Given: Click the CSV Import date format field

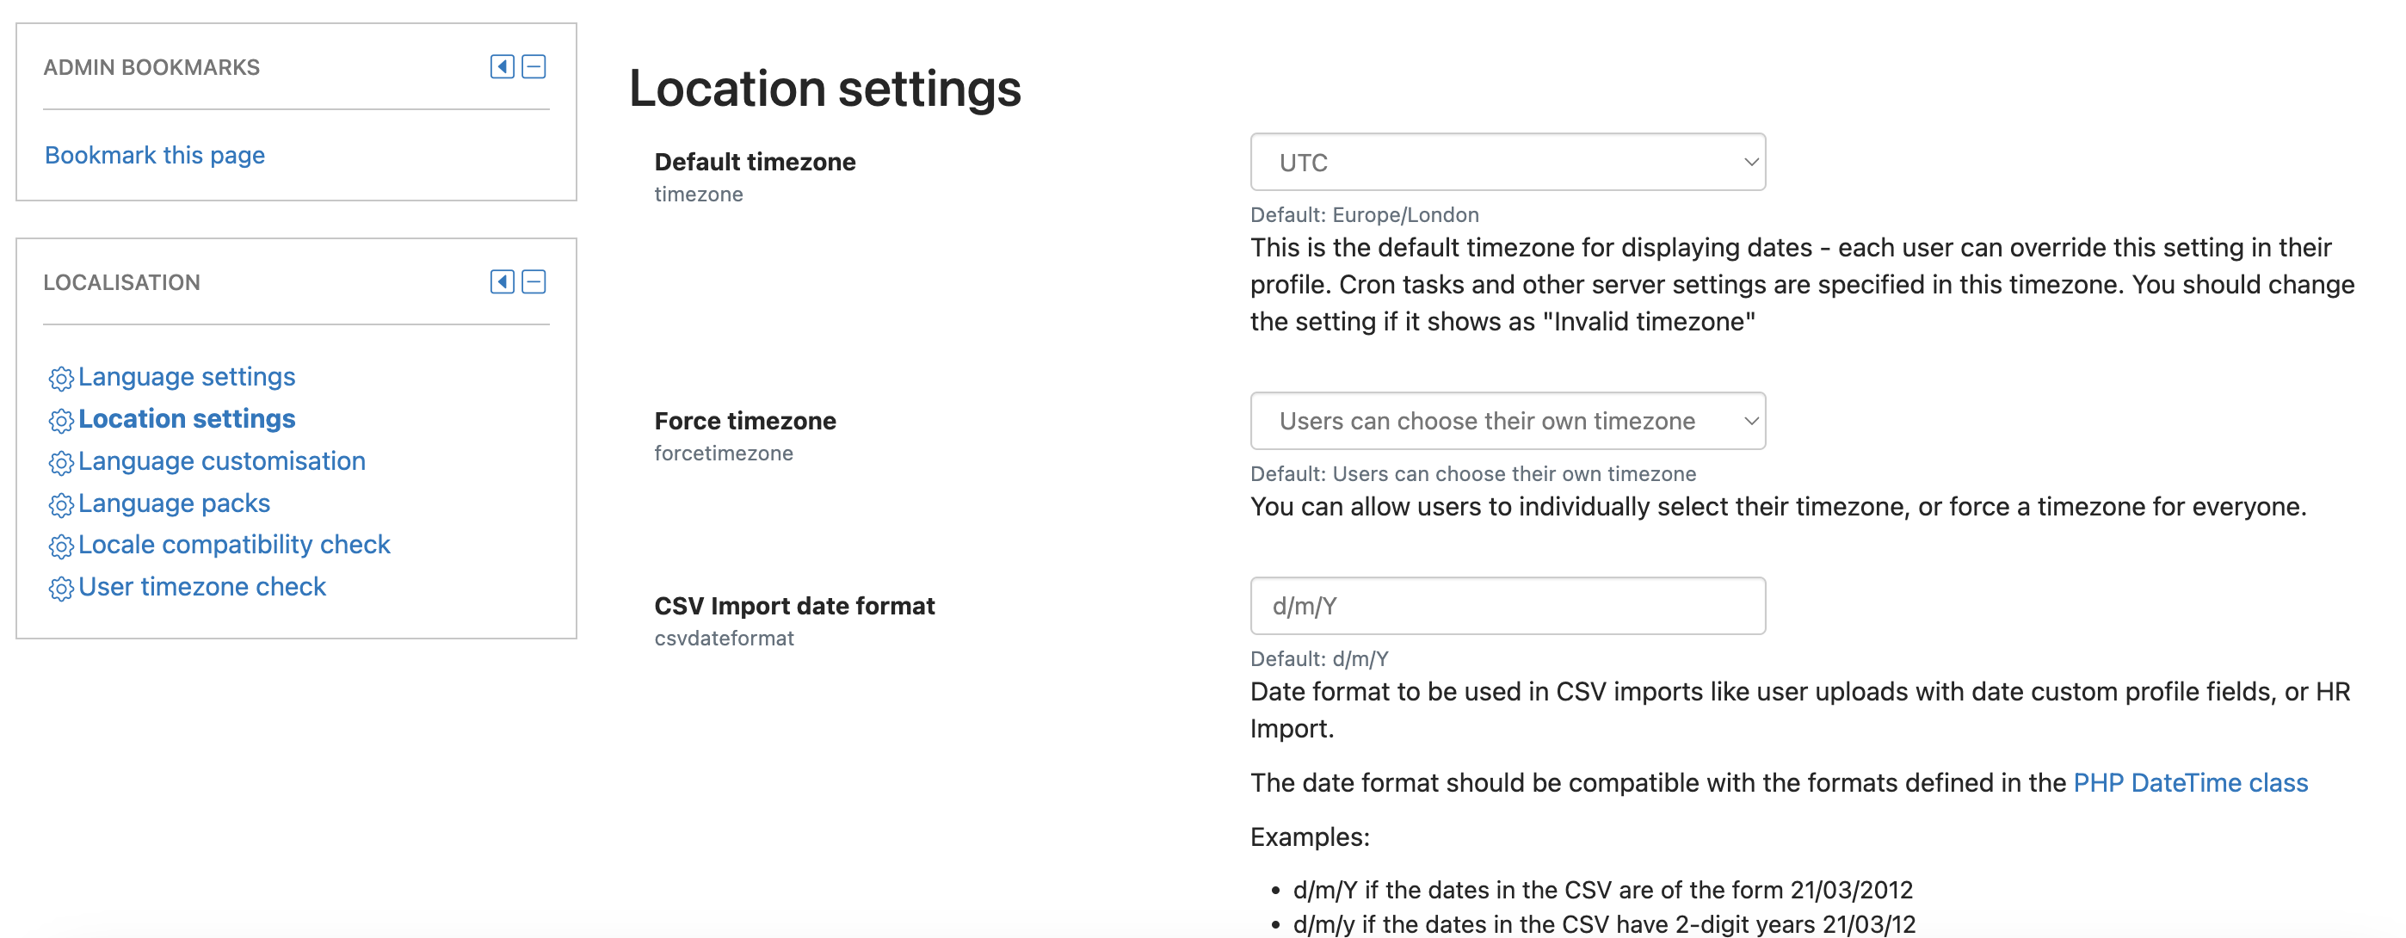Looking at the screenshot, I should (x=1508, y=606).
